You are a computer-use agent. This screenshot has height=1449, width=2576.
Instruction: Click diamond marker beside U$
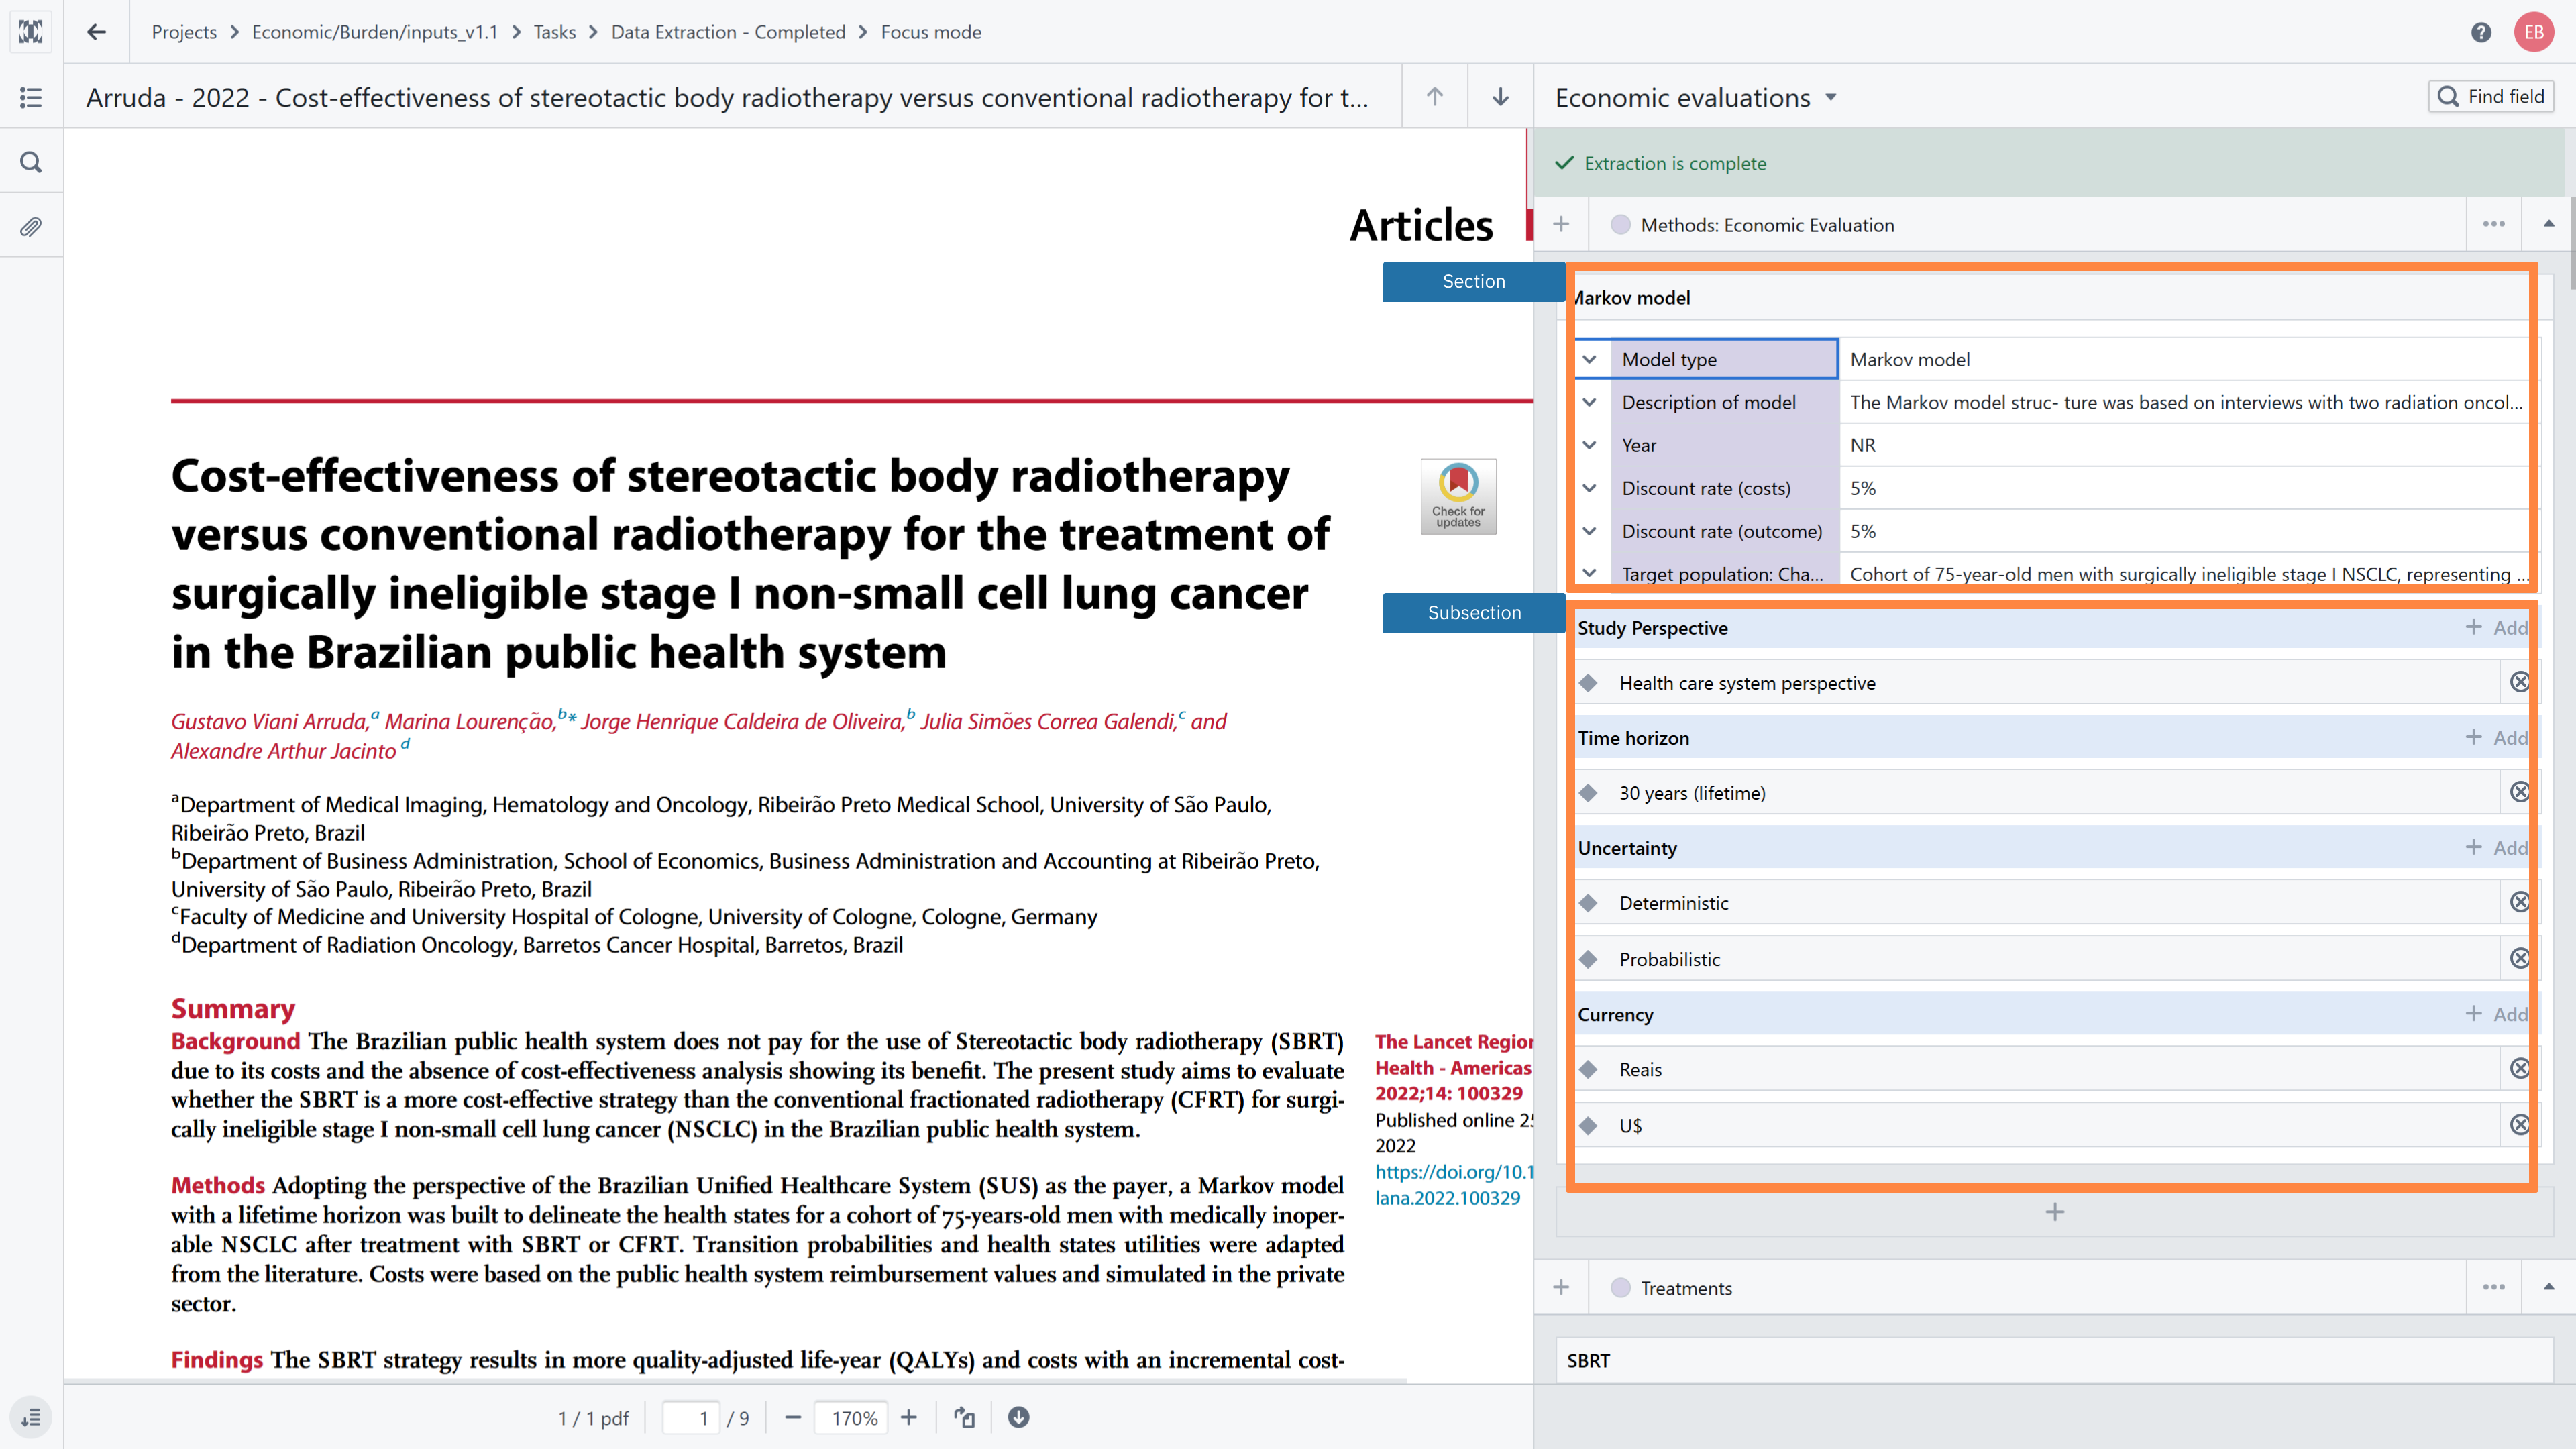[x=1589, y=1126]
